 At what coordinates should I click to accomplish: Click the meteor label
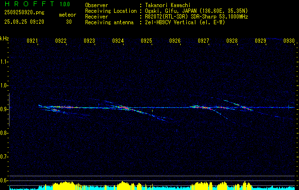(x=68, y=15)
